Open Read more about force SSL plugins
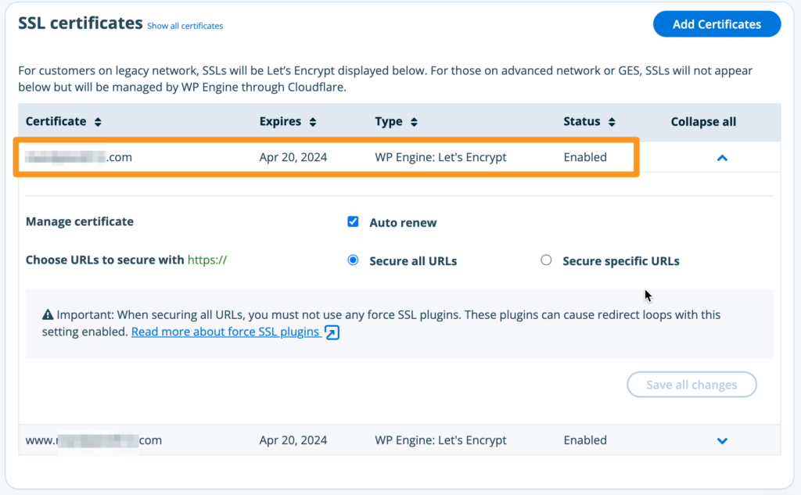The height and width of the screenshot is (495, 801). pos(225,332)
